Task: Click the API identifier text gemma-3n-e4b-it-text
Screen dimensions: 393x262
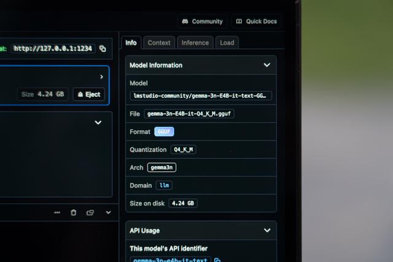Action: pos(171,260)
